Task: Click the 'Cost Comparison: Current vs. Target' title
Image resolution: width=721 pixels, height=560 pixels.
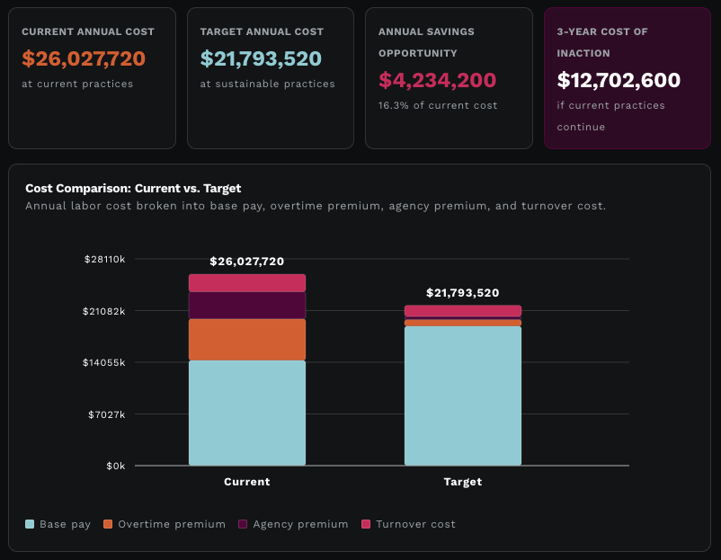Action: click(x=133, y=189)
